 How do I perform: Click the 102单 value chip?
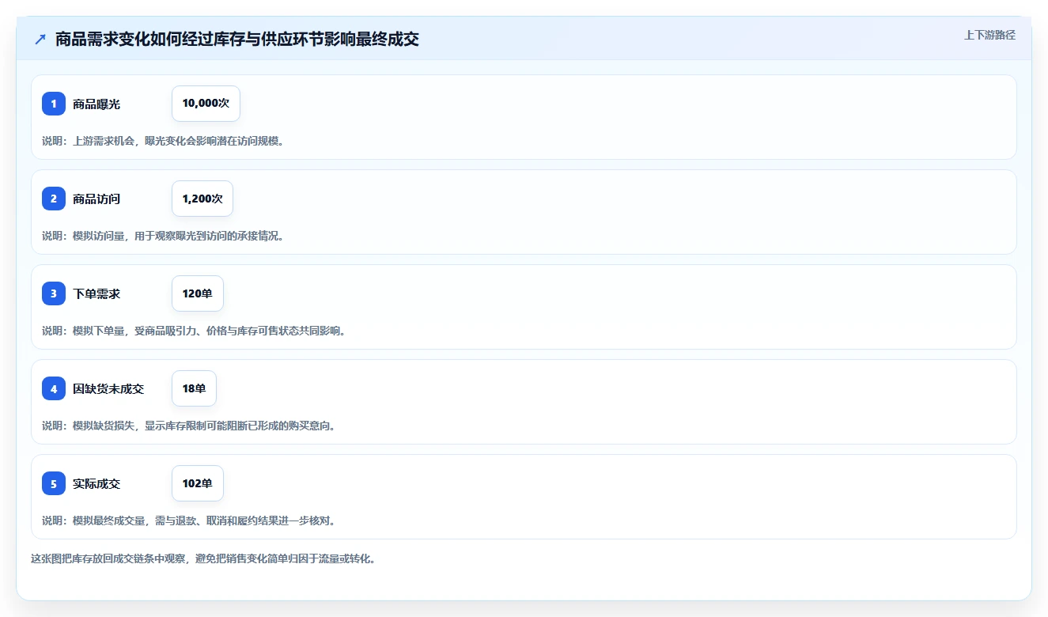(198, 483)
